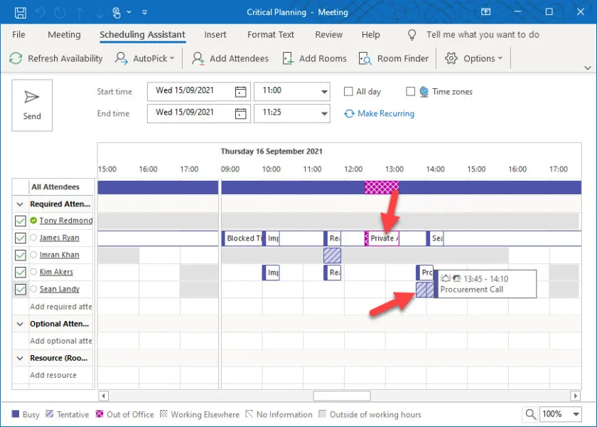Uncheck the James Ryan attendee checkbox

point(20,238)
